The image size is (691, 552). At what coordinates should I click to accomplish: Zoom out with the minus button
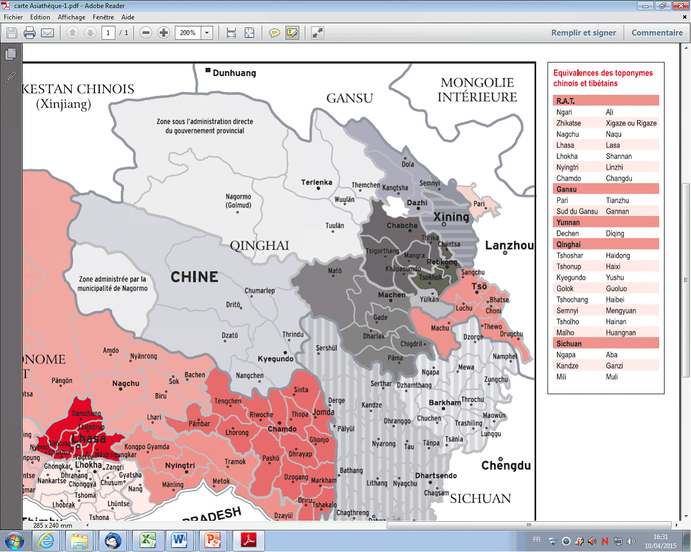[x=146, y=33]
